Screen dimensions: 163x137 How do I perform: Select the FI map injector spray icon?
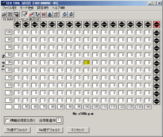(25, 14)
